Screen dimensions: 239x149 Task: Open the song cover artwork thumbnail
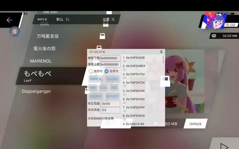pyautogui.click(x=184, y=81)
